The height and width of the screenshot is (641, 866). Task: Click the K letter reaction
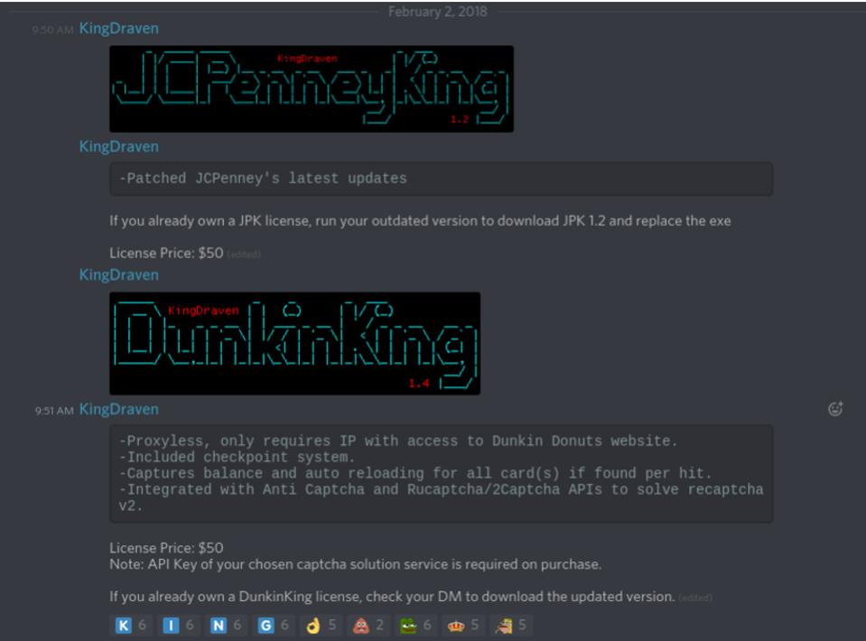(x=128, y=623)
